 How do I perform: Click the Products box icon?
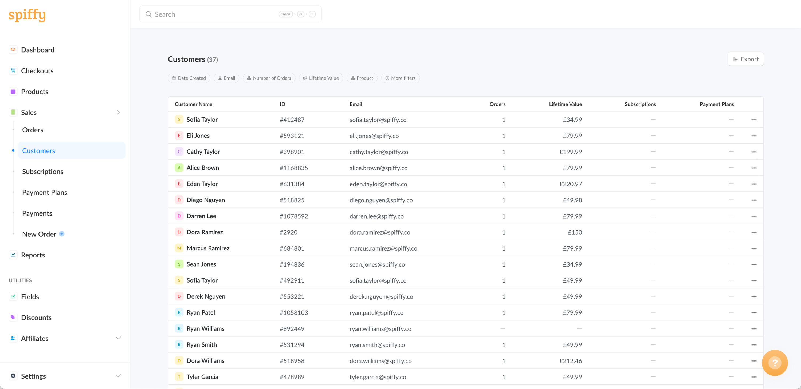coord(13,91)
